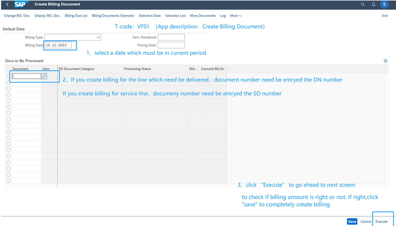This screenshot has height=226, width=396.
Task: Select the last row radio button
Action: [x=8, y=181]
